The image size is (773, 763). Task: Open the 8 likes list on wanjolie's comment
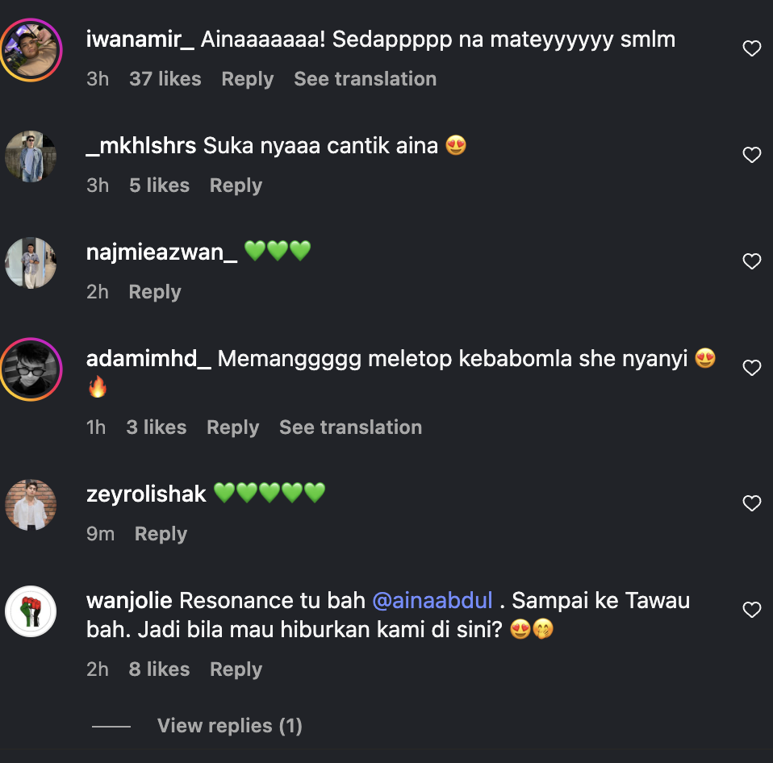click(x=159, y=669)
